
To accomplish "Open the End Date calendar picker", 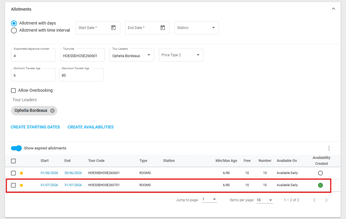I will [x=163, y=28].
